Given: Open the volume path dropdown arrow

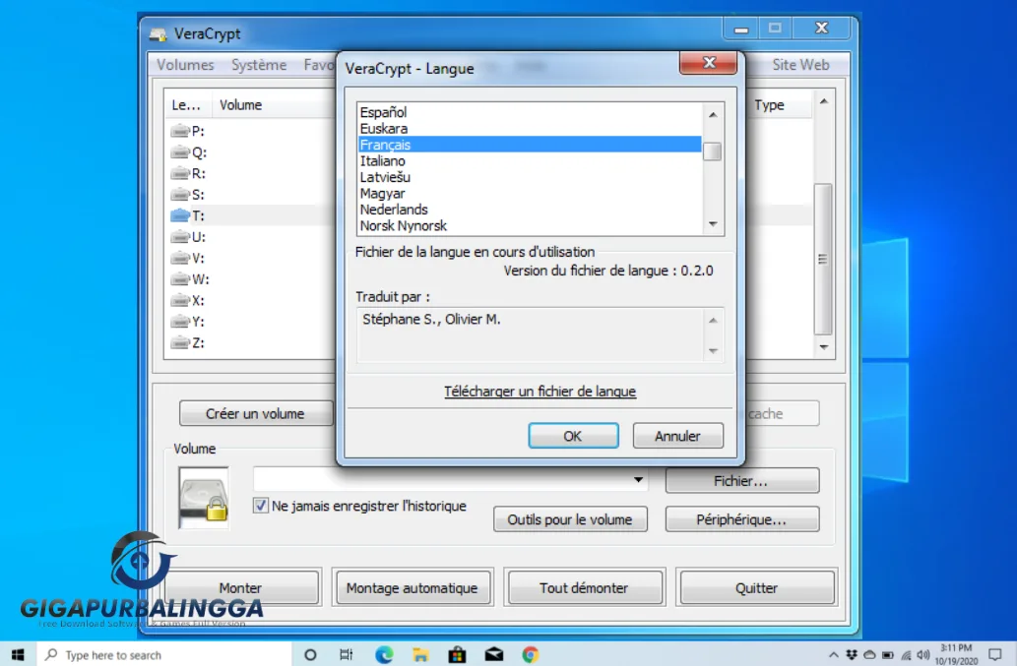Looking at the screenshot, I should pos(638,479).
